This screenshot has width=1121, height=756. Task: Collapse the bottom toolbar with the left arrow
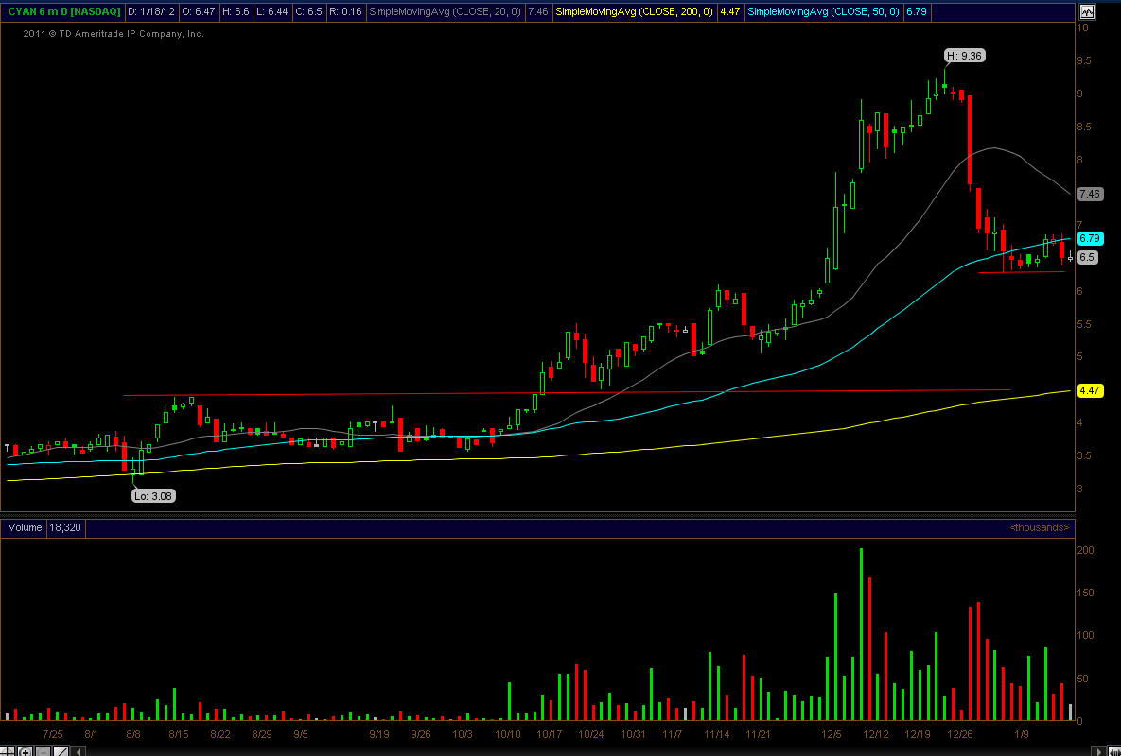[x=78, y=751]
